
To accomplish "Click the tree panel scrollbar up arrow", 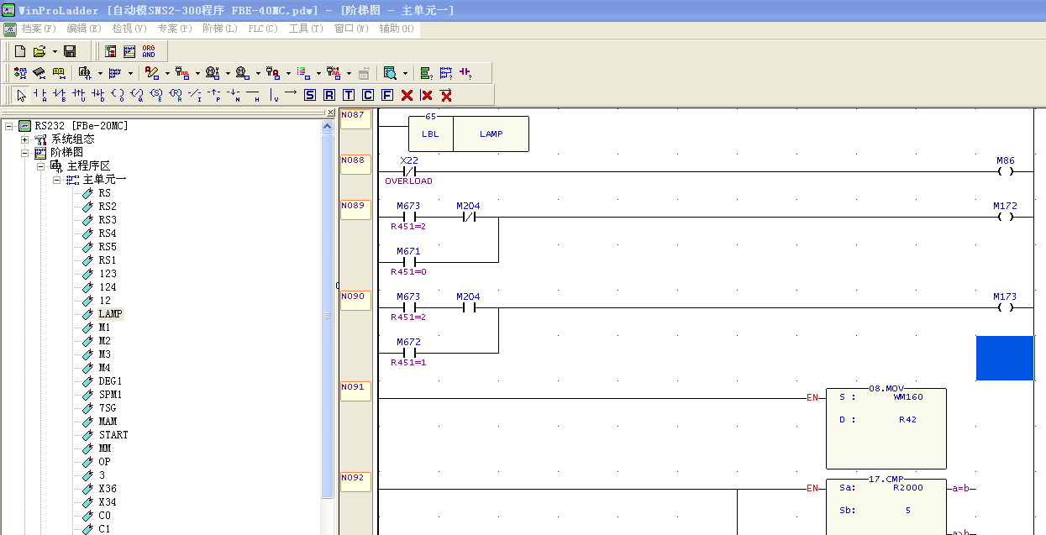I will coord(328,126).
